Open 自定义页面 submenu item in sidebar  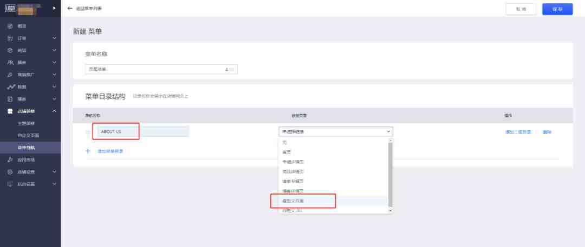tap(28, 136)
